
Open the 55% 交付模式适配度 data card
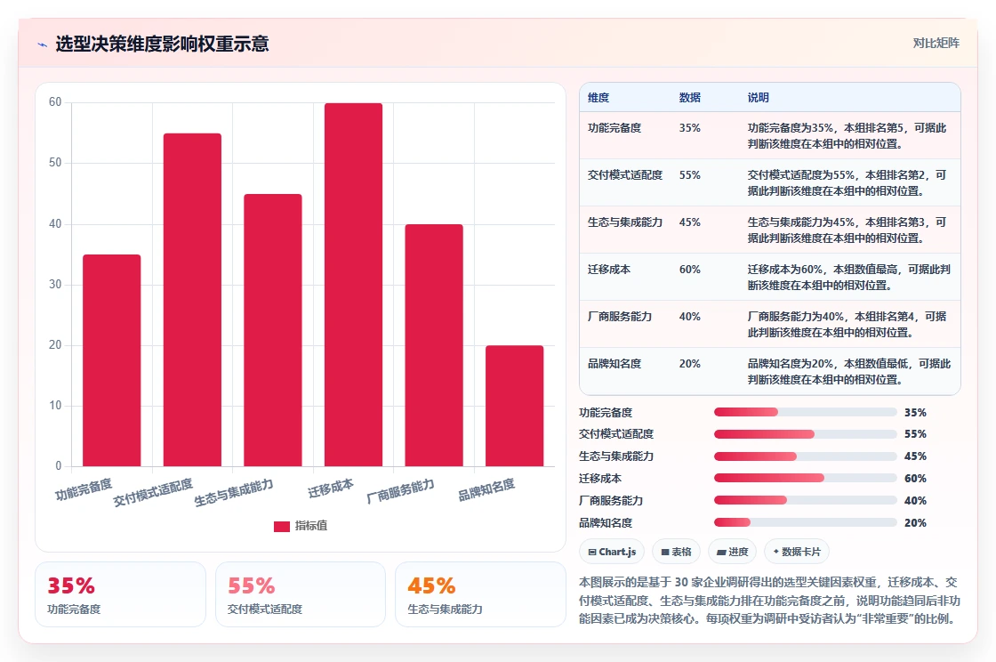[x=301, y=594]
